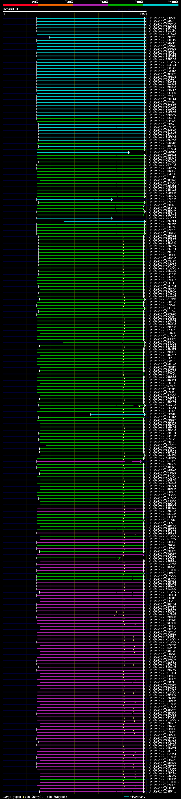Select label UniRef100_B3H7M6
Screen dimensions: 181x799
(x=162, y=227)
